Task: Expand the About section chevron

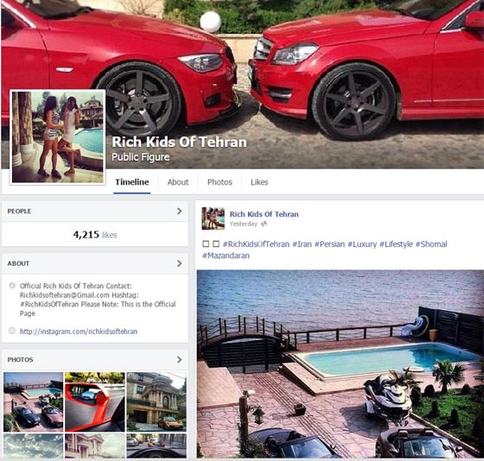Action: (x=180, y=263)
